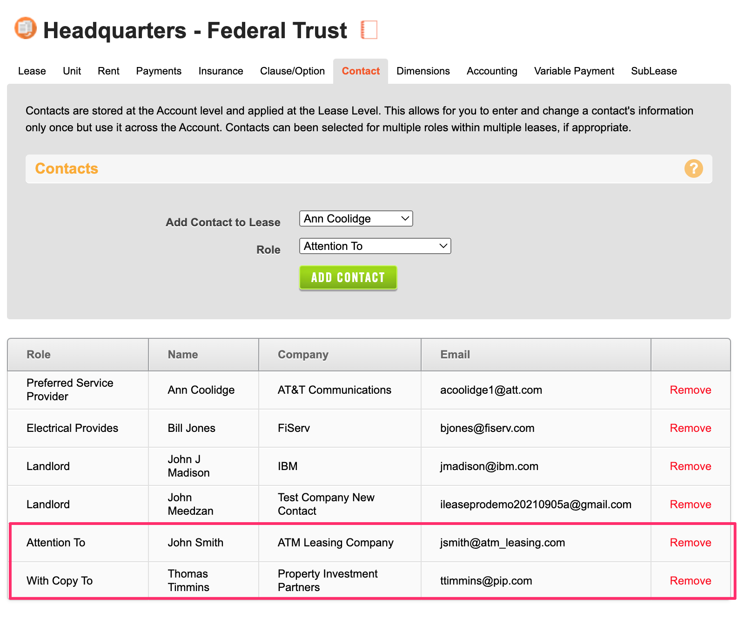Select the Clause/Option tab

pyautogui.click(x=292, y=71)
